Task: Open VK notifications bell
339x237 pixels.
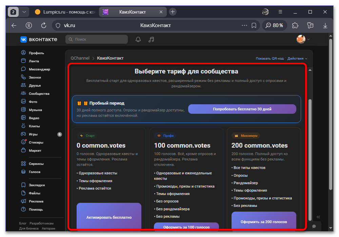Action: point(138,39)
